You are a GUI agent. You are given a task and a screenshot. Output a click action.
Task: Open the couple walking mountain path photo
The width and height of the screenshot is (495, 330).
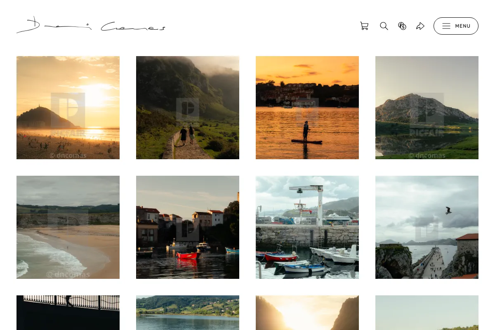[188, 108]
